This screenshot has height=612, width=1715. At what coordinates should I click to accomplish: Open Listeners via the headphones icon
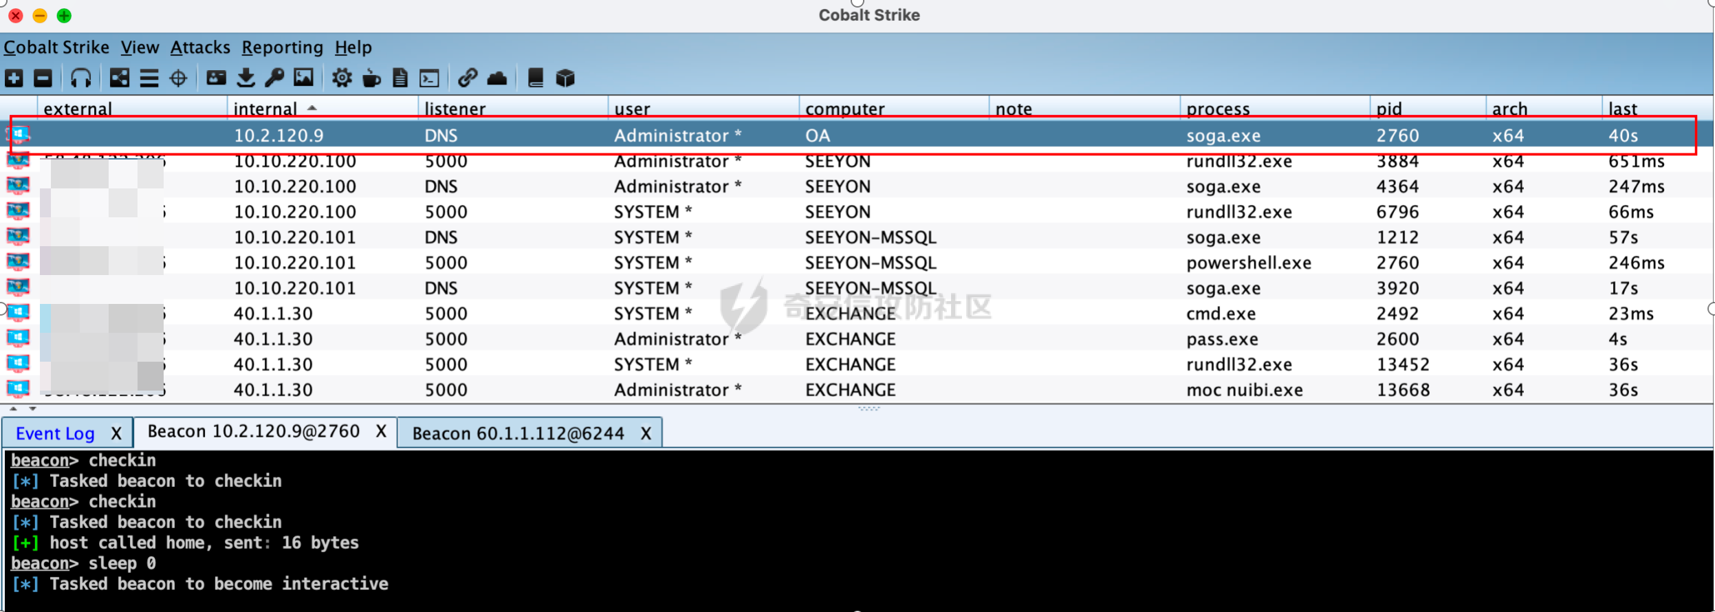tap(80, 78)
